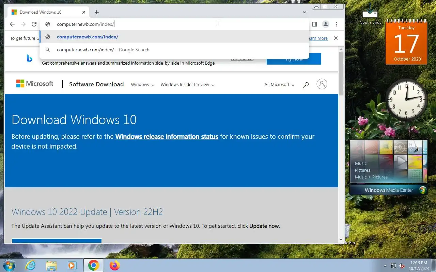Select the Download Windows 10 tab
The height and width of the screenshot is (272, 436).
pos(48,12)
